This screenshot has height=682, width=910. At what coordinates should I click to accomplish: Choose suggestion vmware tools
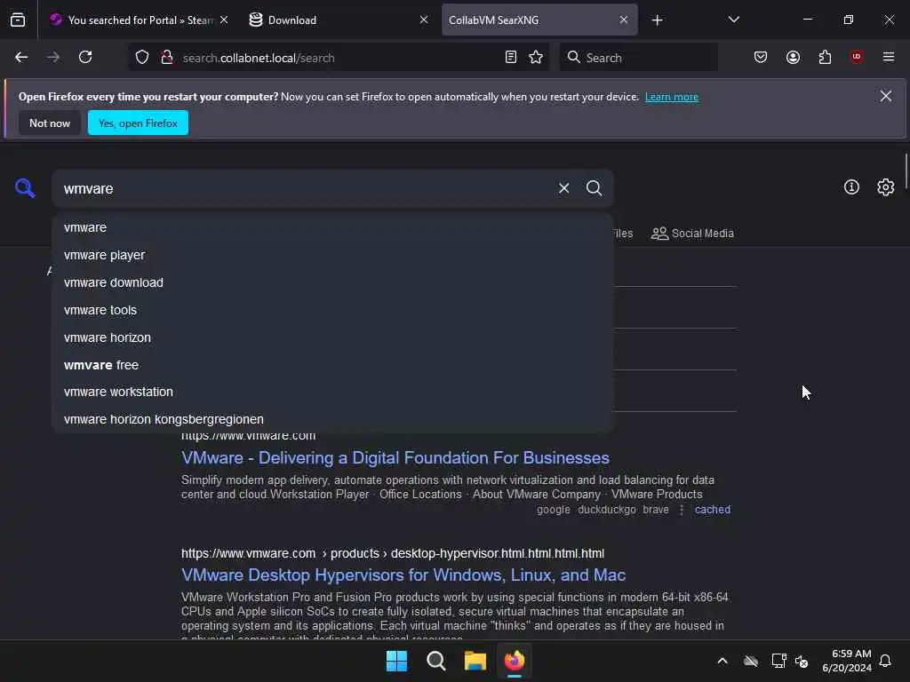[333, 310]
